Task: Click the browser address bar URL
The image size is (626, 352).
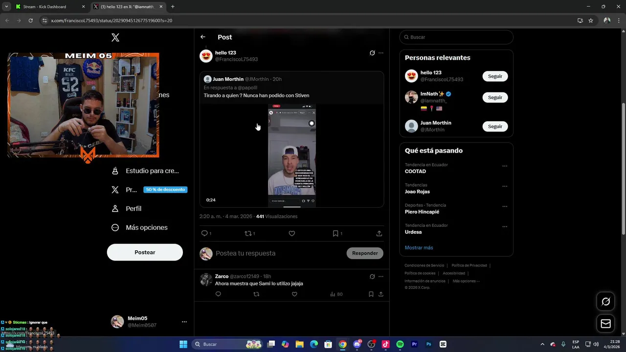Action: coord(112,21)
